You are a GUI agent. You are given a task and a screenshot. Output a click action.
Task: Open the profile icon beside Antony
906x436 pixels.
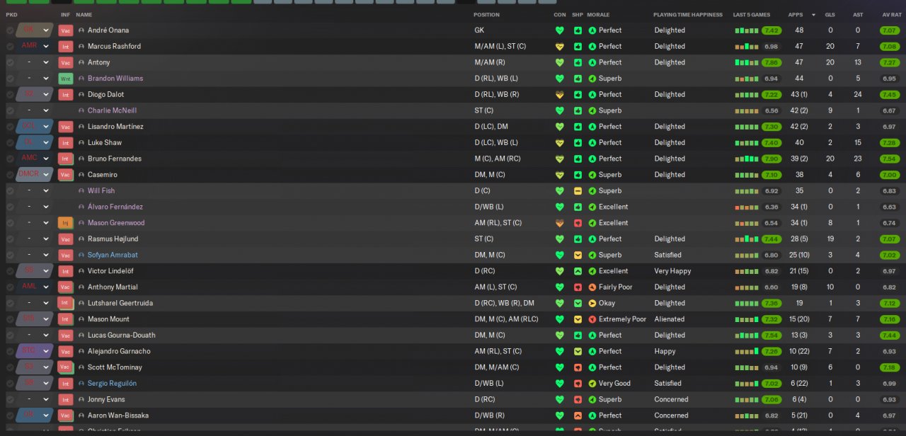pos(81,62)
